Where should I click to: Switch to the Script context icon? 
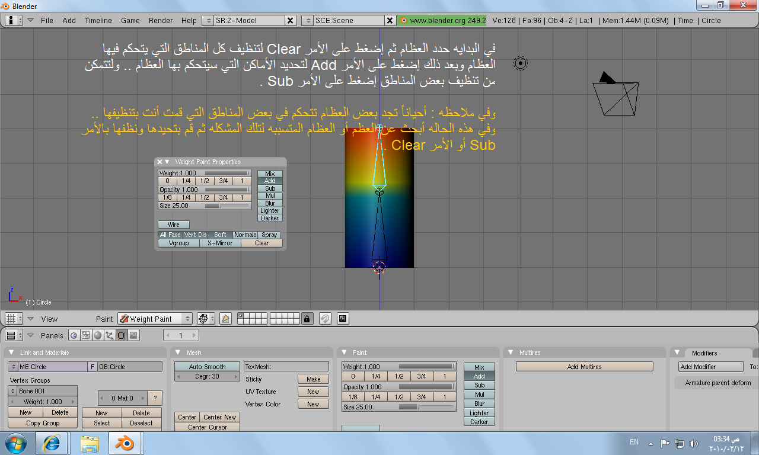pos(86,335)
